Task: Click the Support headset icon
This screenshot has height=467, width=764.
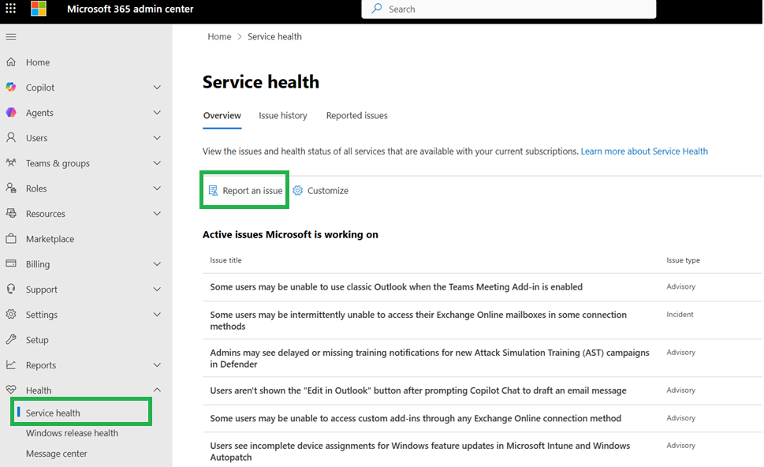Action: coord(11,289)
